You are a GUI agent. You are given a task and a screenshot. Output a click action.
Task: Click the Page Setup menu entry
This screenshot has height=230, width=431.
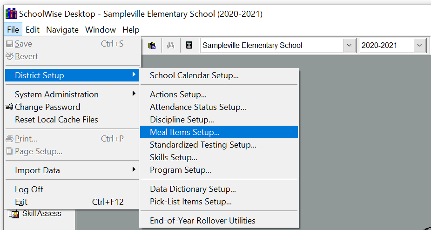point(72,151)
